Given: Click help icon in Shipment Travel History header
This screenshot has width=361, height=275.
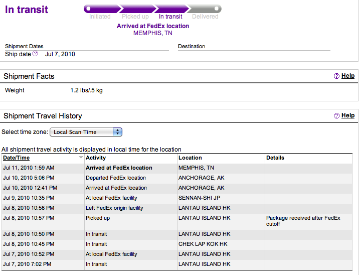Looking at the screenshot, I should [336, 116].
